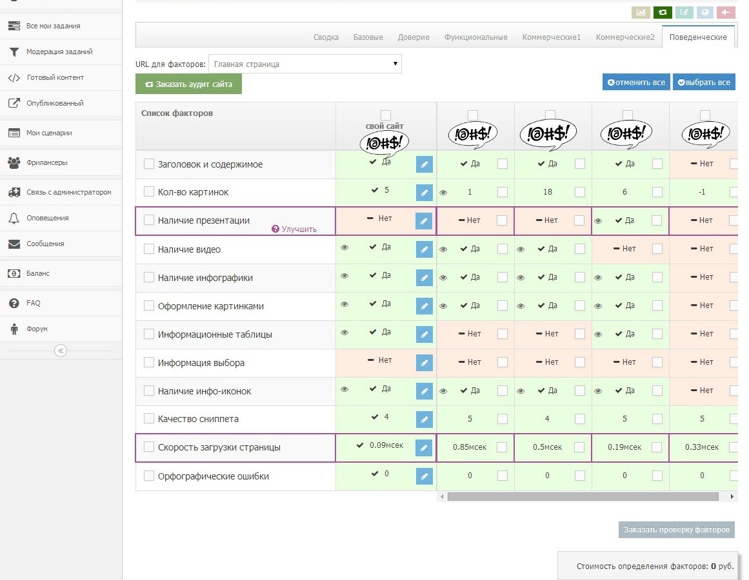Viewport: 749px width, 580px height.
Task: Collapse the left sidebar with double chevron
Action: point(60,351)
